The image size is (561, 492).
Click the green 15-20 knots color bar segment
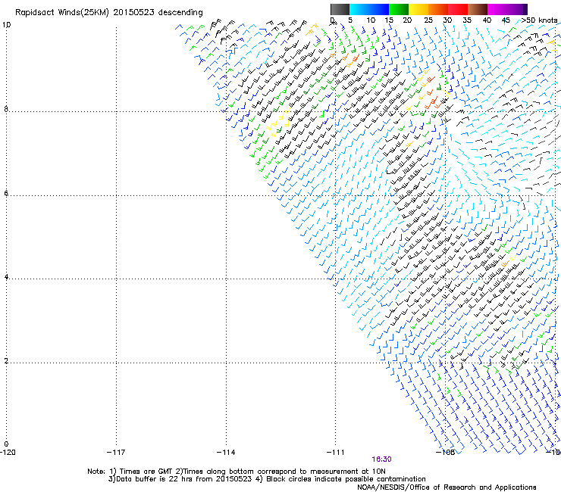[399, 9]
